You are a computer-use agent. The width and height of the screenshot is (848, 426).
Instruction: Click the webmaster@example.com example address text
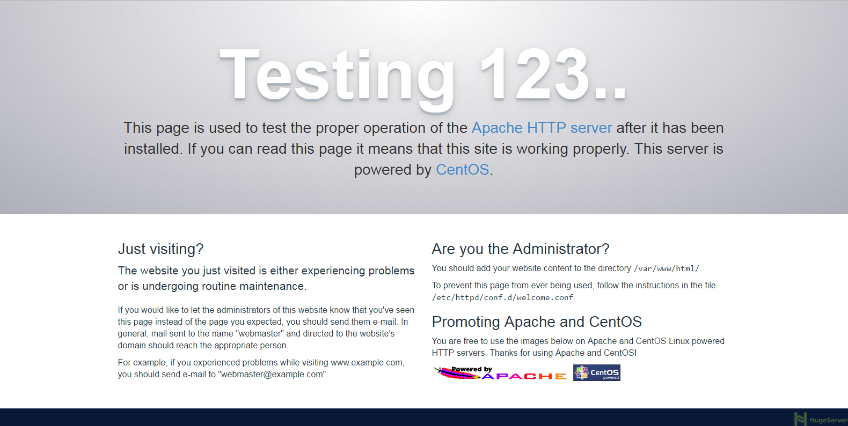tap(272, 375)
